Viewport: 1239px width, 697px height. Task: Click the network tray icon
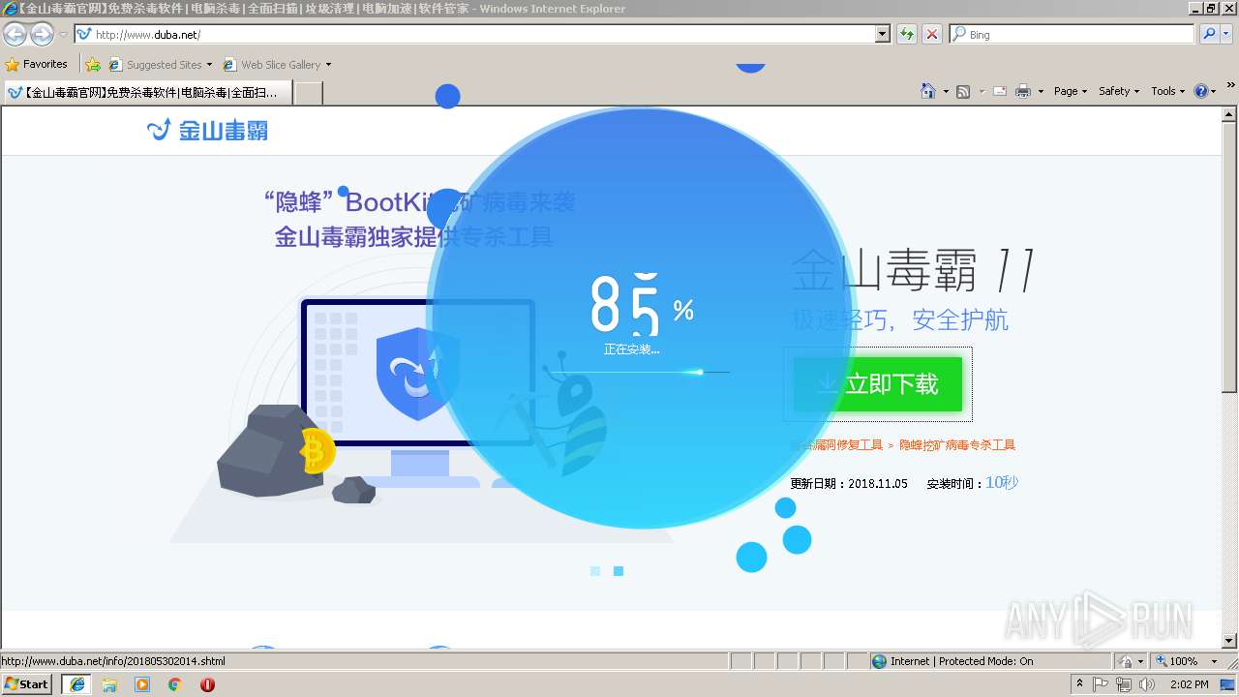[1124, 684]
